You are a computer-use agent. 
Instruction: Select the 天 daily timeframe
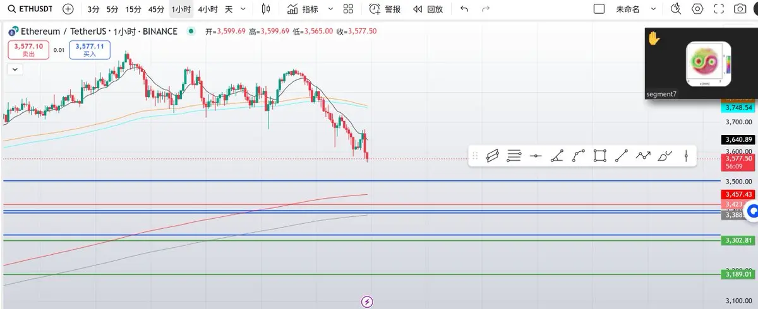(x=229, y=9)
